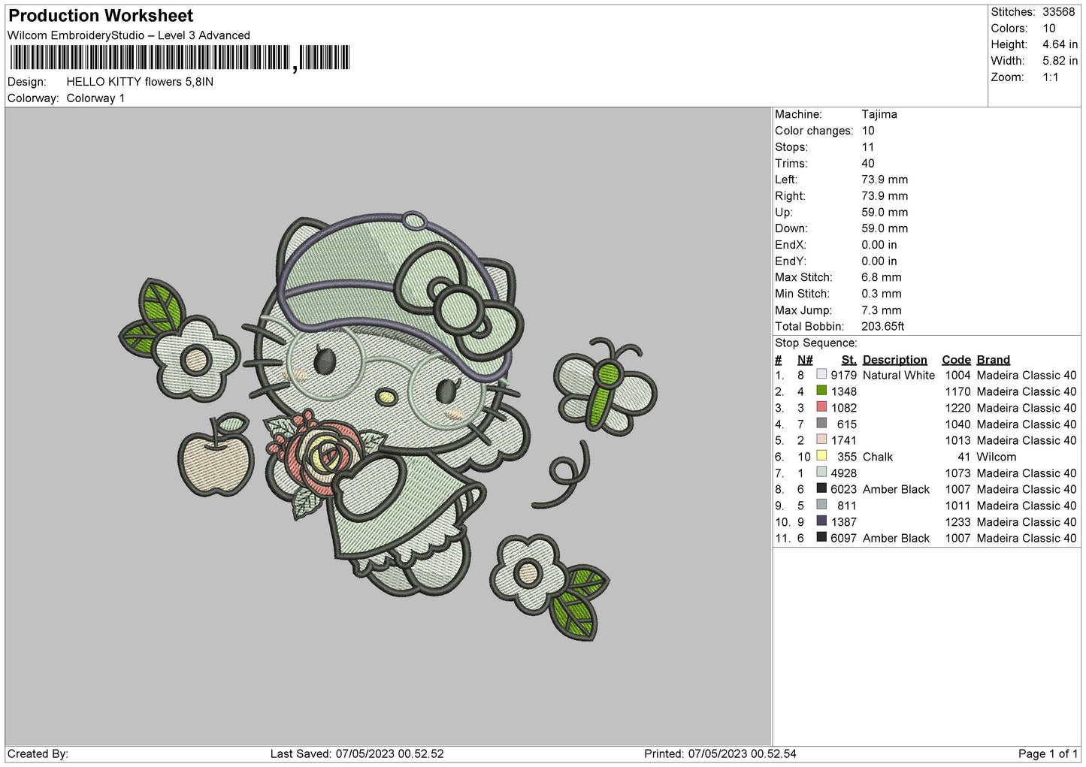Select the Max Jump value '7.3 mm'
This screenshot has height=767, width=1086.
point(882,310)
